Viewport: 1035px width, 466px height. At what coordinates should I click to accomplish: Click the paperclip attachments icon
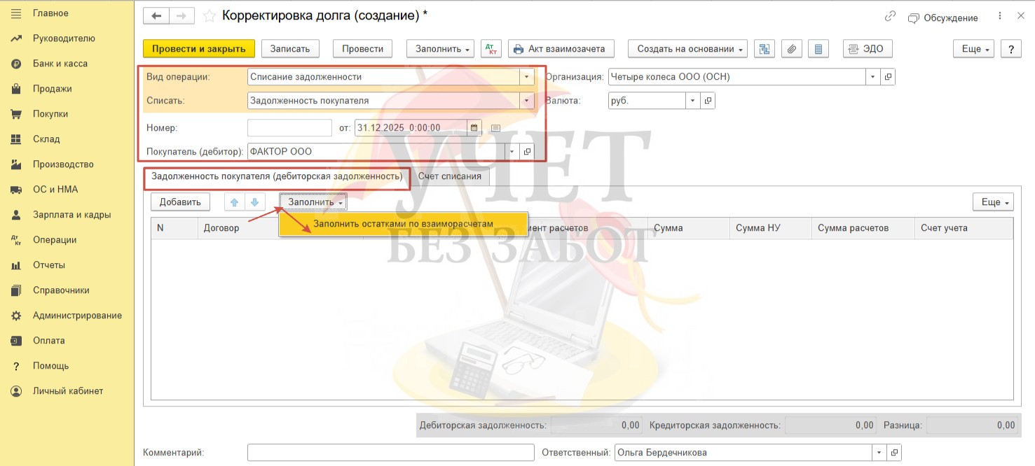[791, 49]
